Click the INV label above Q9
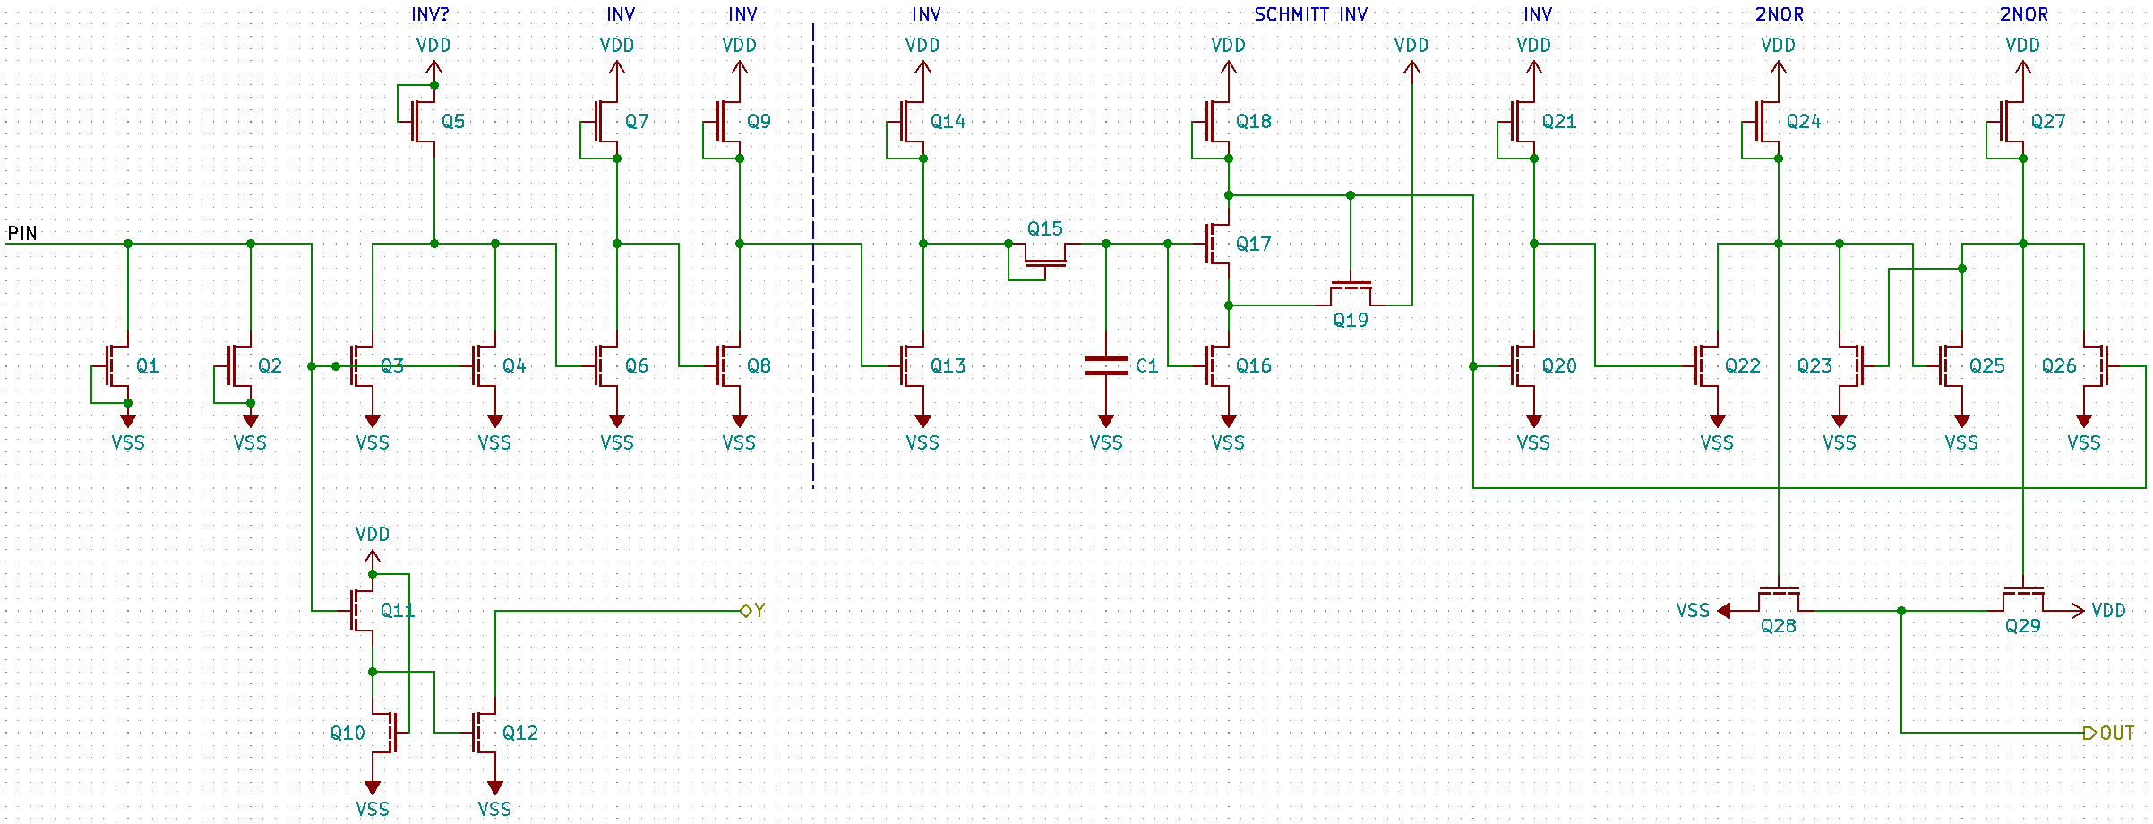The height and width of the screenshot is (824, 2153). tap(742, 14)
